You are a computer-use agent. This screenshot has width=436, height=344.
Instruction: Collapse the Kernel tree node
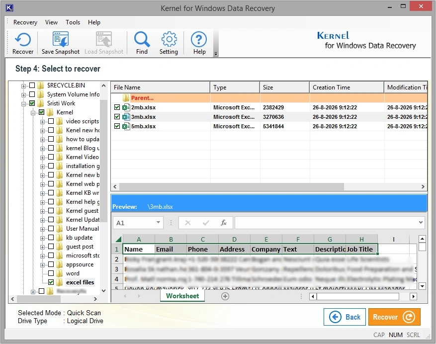click(x=33, y=113)
